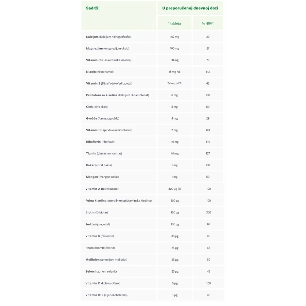Click the Pantotenska kiselina row label
Image resolution: width=306 pixels, height=306 pixels.
click(118, 95)
